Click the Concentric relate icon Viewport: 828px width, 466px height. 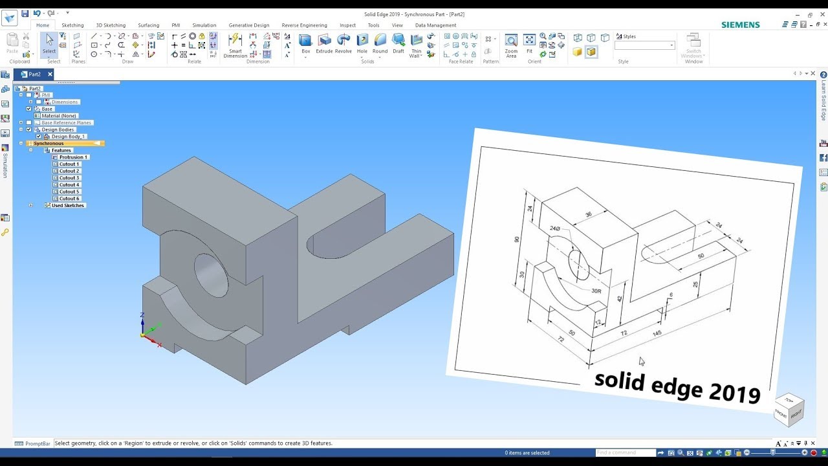tap(192, 36)
